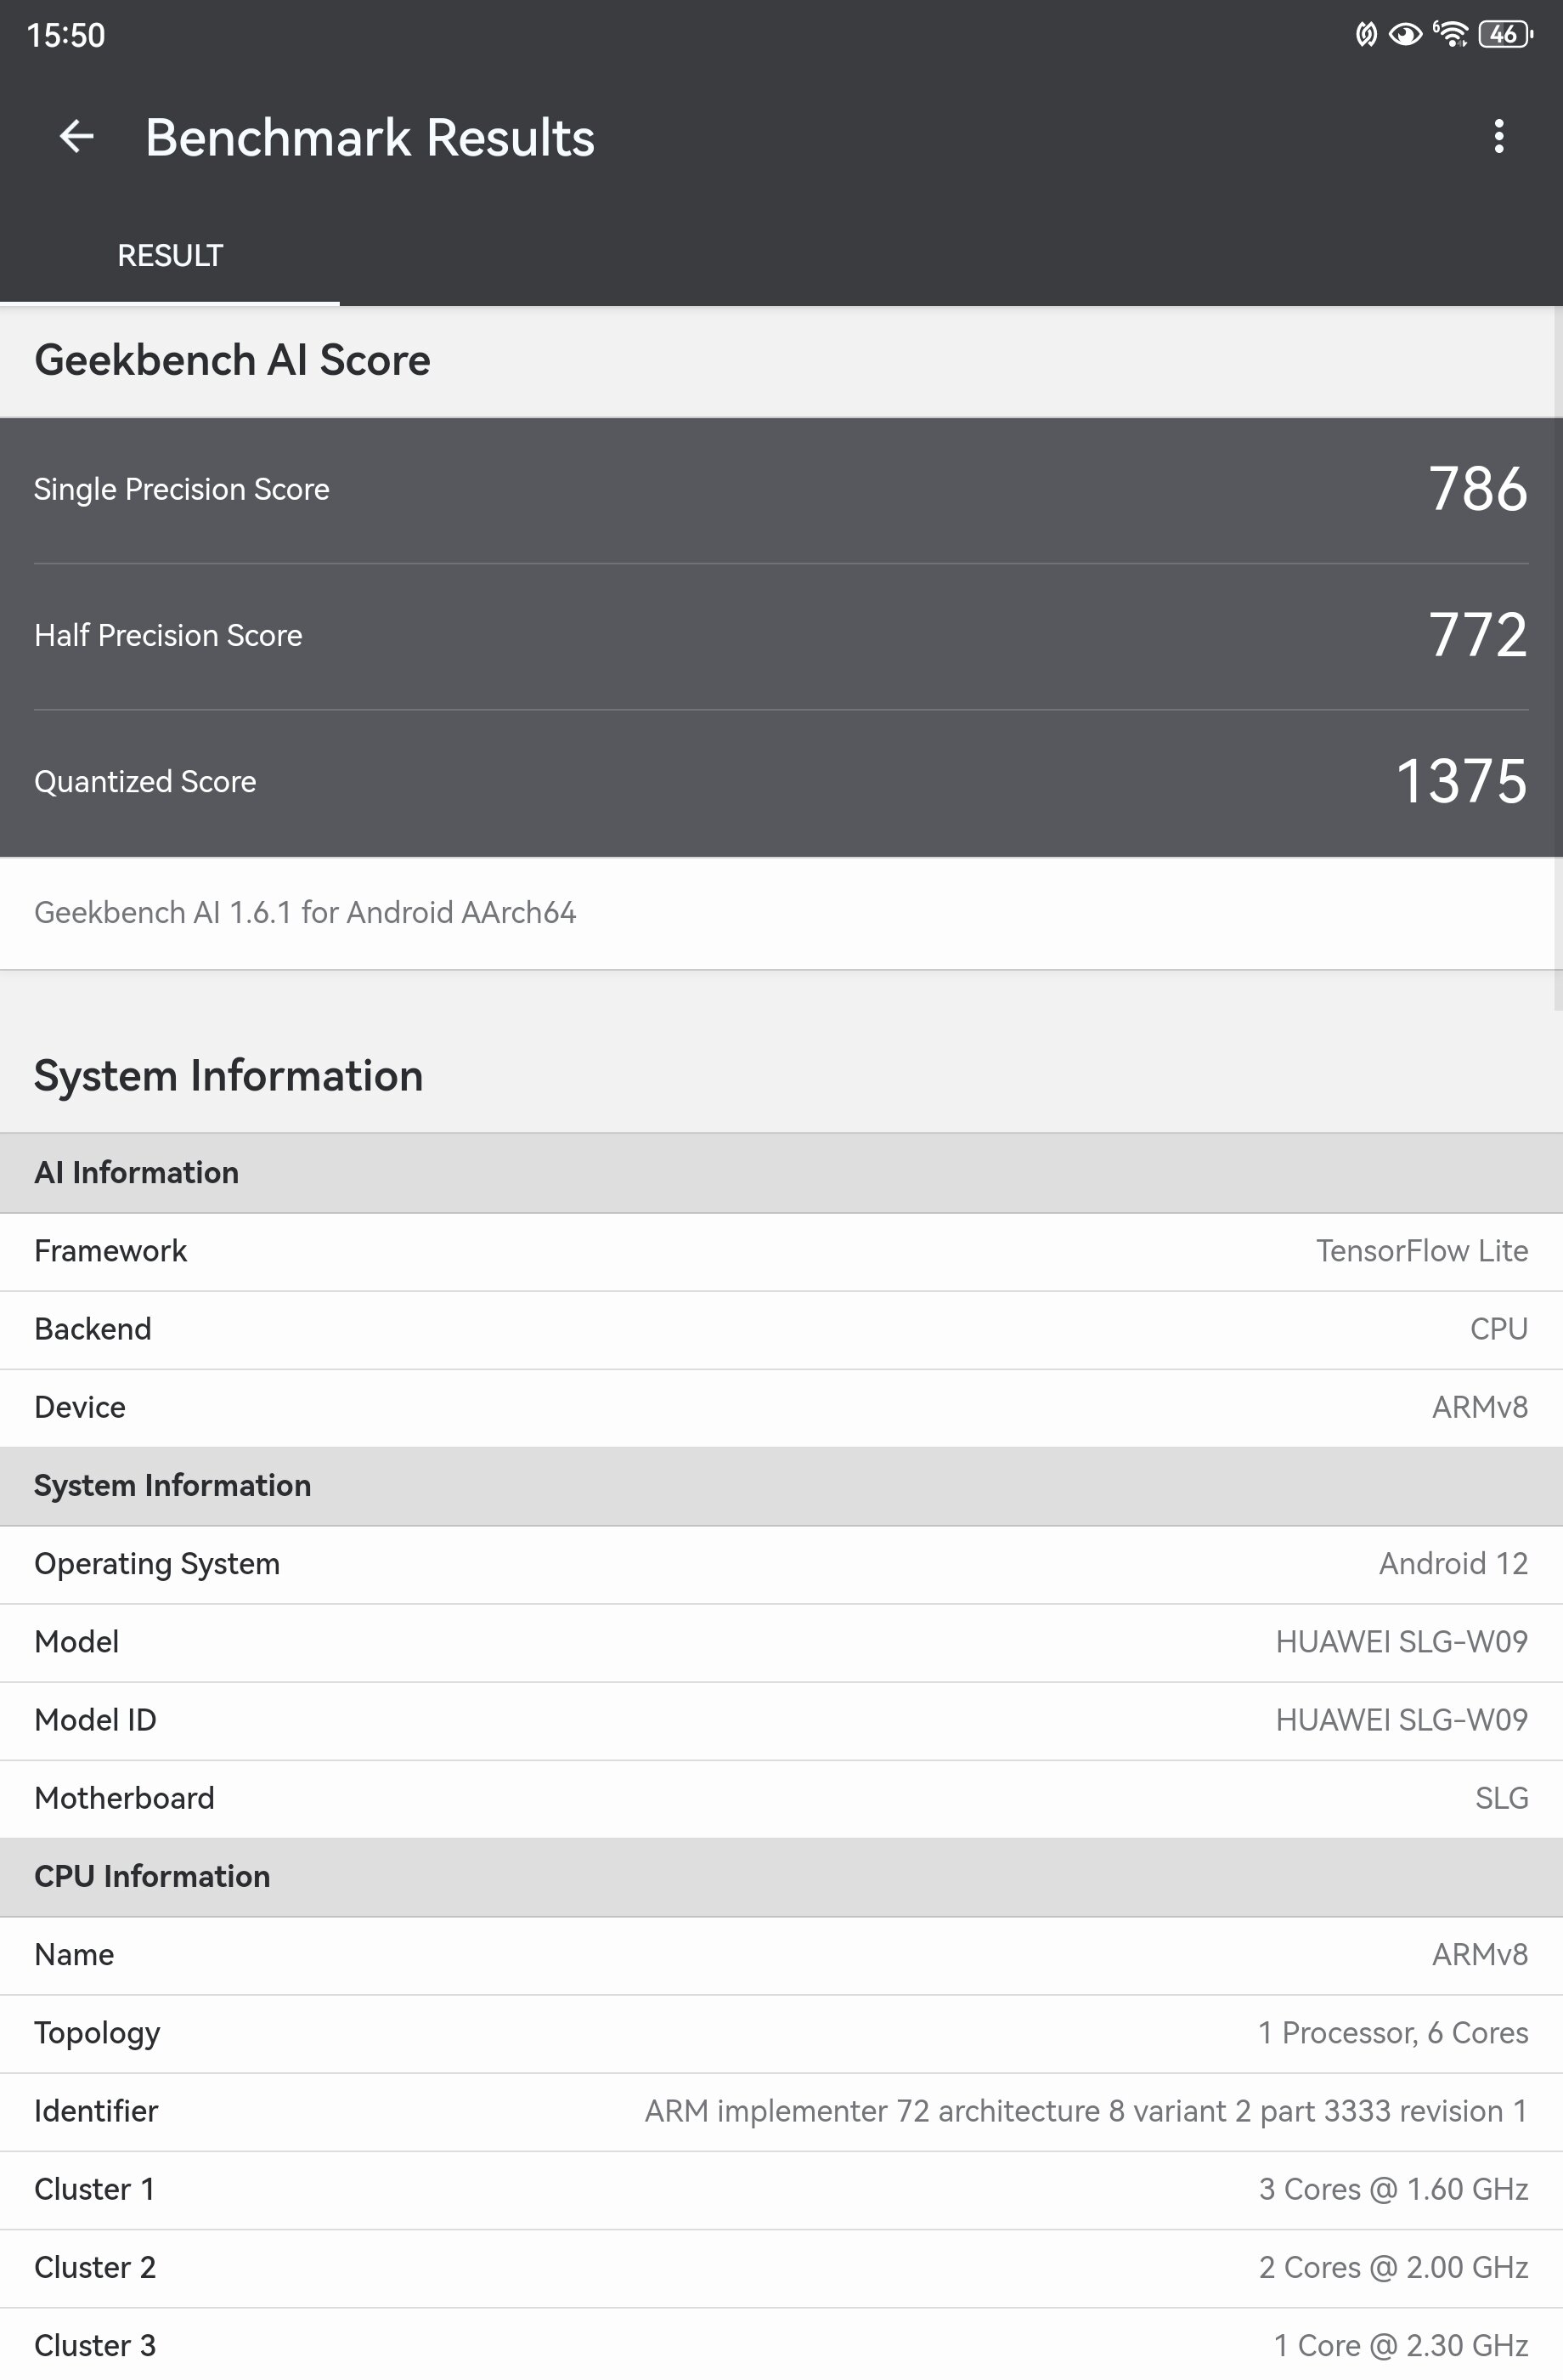This screenshot has width=1563, height=2380.
Task: Tap the leftmost status bar icon
Action: click(x=1365, y=35)
